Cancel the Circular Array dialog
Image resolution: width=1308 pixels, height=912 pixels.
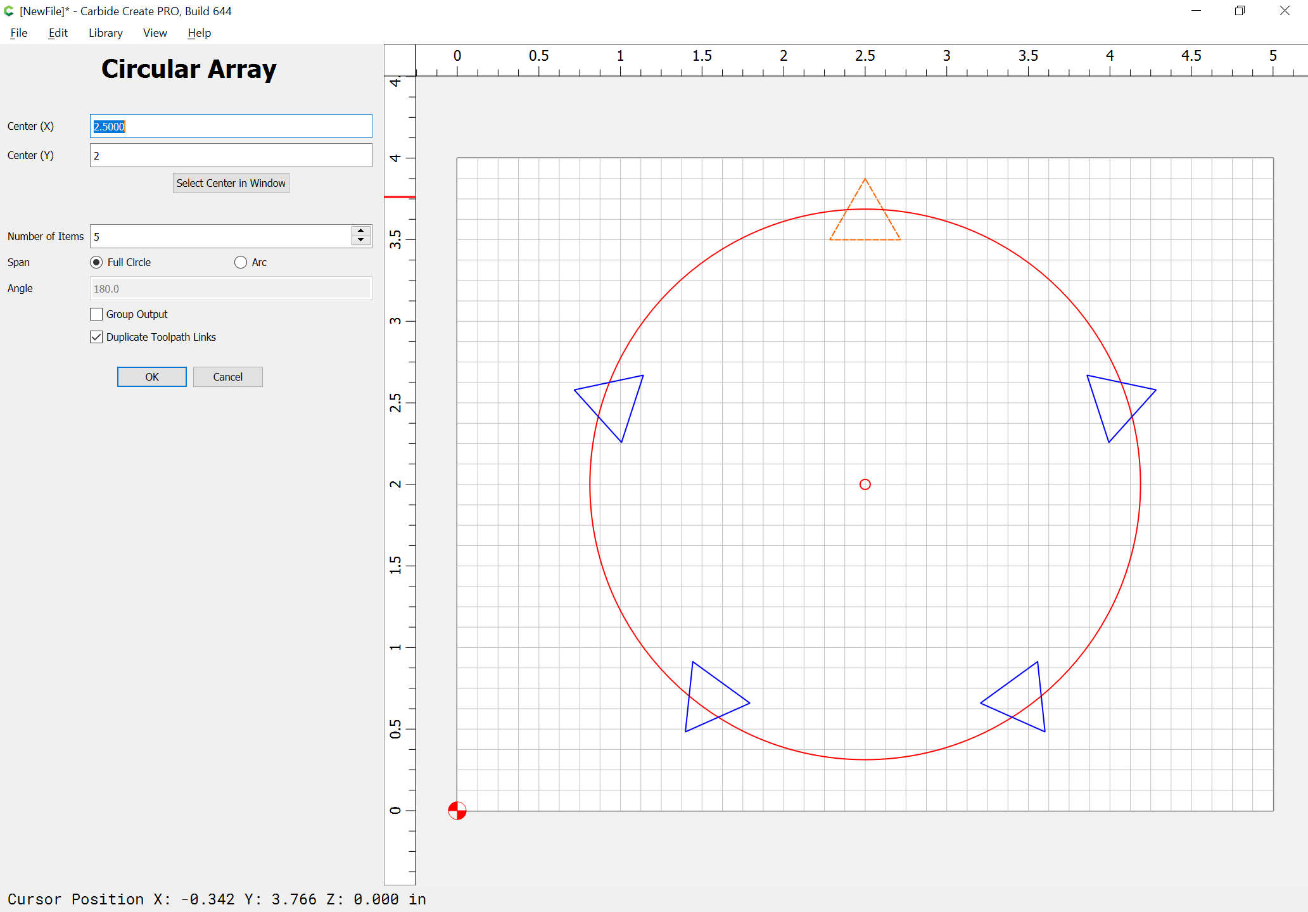click(x=228, y=377)
